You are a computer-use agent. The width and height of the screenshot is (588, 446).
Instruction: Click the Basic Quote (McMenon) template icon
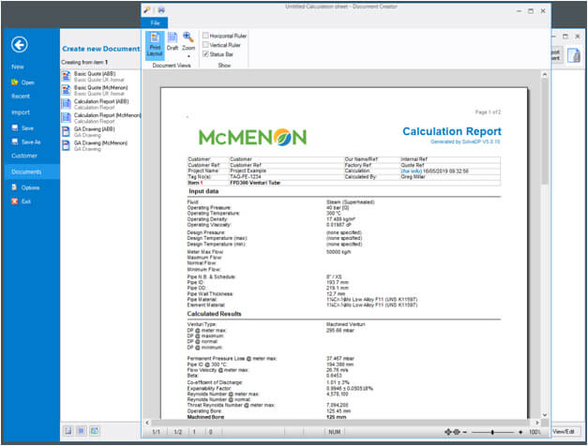coord(66,90)
